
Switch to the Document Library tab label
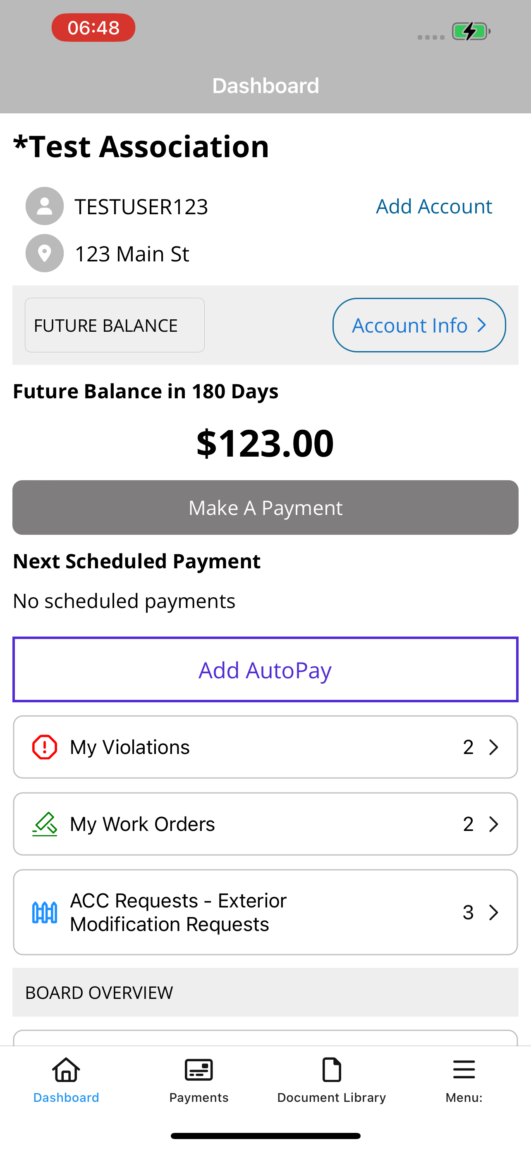coord(332,1098)
